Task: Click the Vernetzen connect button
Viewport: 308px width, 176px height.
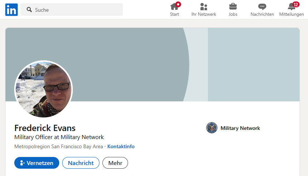Action: (37, 163)
